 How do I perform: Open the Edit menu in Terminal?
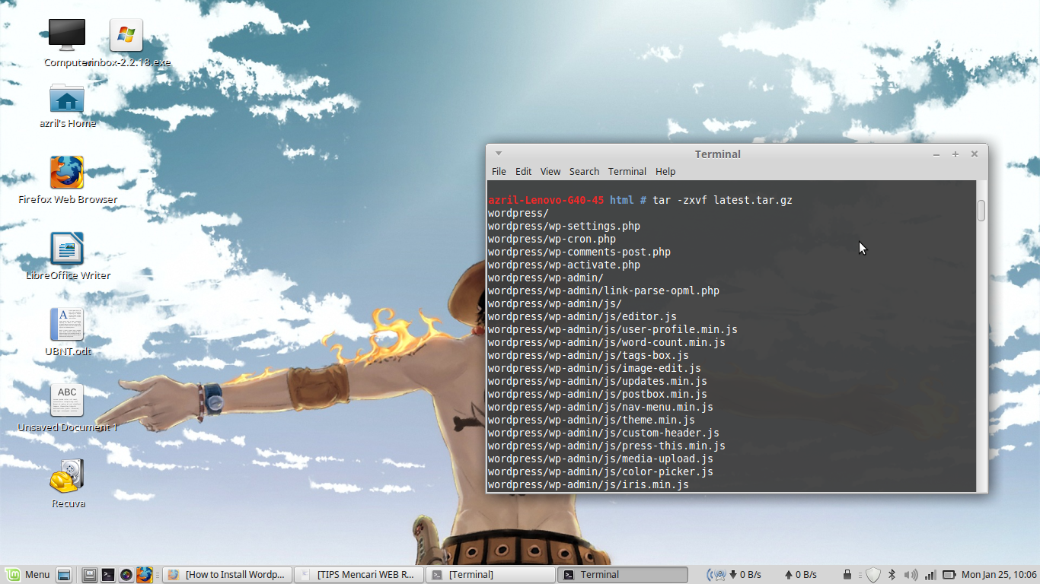[x=523, y=172]
